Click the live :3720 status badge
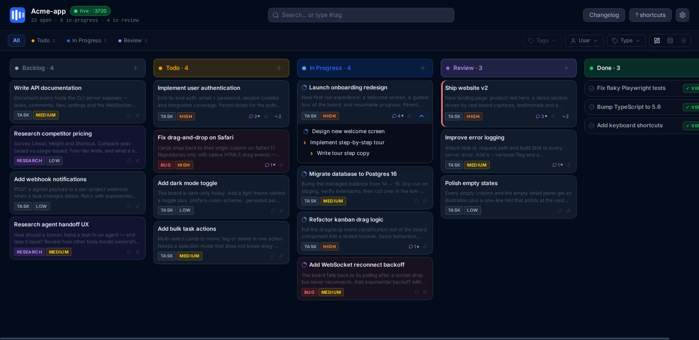 tap(90, 11)
